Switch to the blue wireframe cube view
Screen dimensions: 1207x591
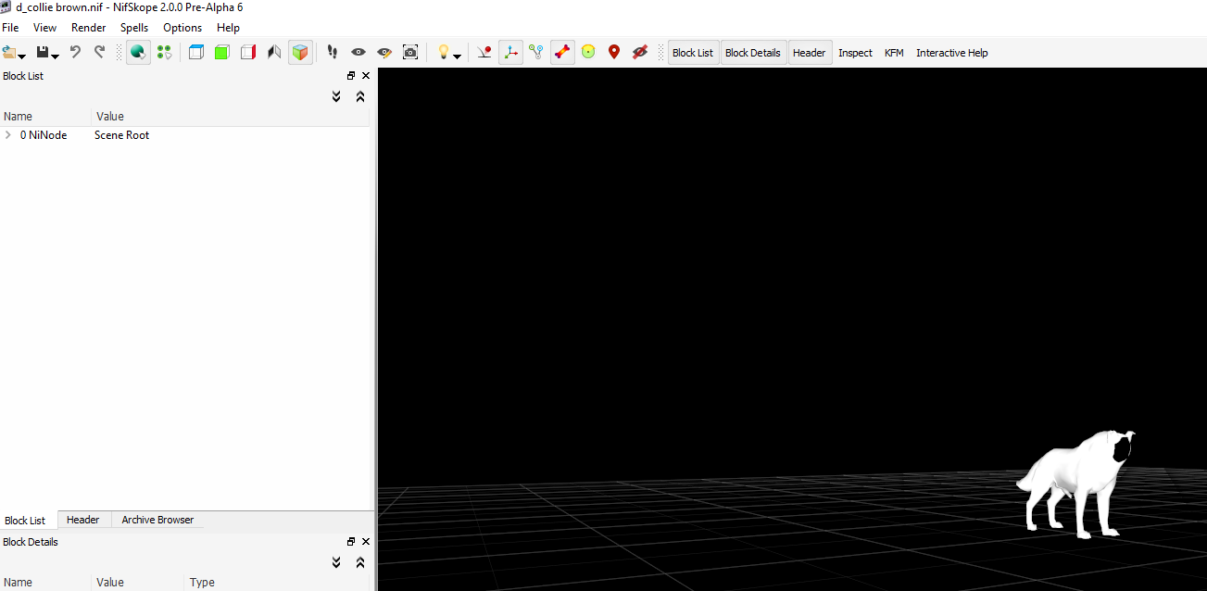[x=196, y=53]
